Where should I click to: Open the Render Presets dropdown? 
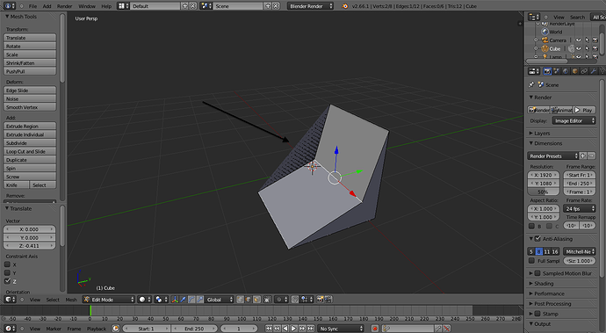click(553, 156)
